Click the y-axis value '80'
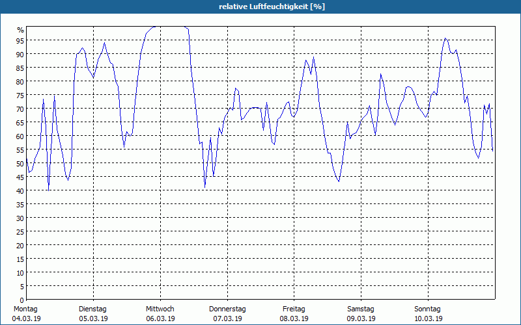 [x=20, y=82]
